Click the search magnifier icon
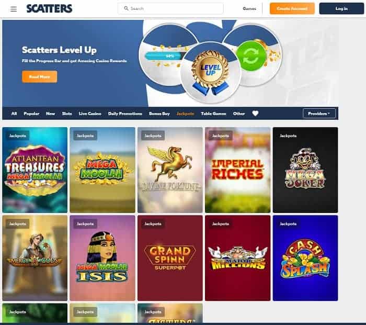366x325 pixels. (x=126, y=8)
